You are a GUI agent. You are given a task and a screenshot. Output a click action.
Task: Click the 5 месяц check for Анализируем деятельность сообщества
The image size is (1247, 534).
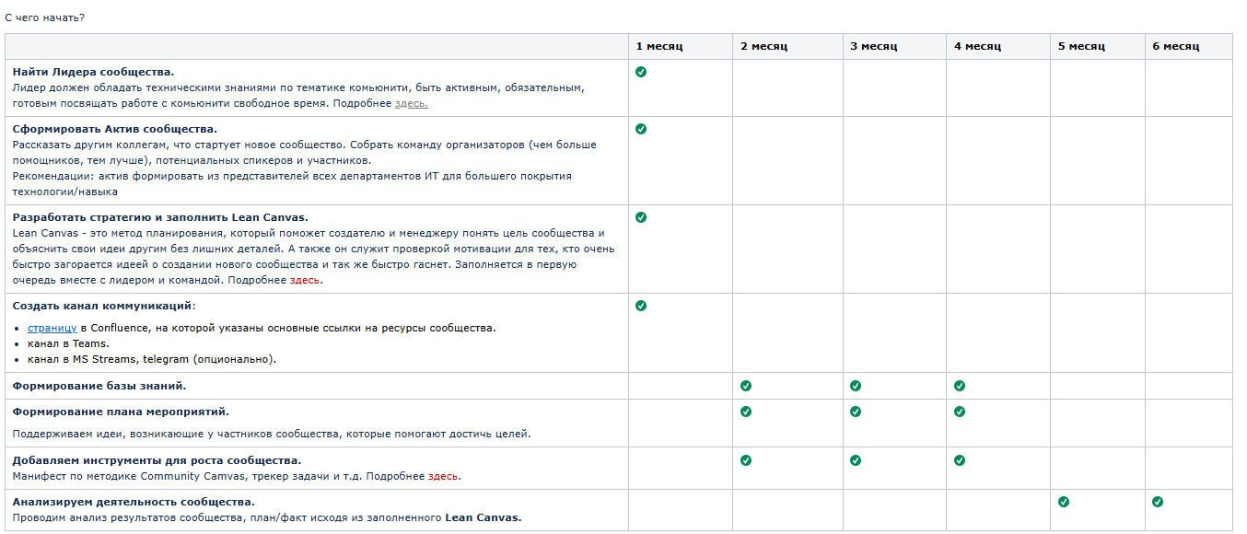point(1064,502)
